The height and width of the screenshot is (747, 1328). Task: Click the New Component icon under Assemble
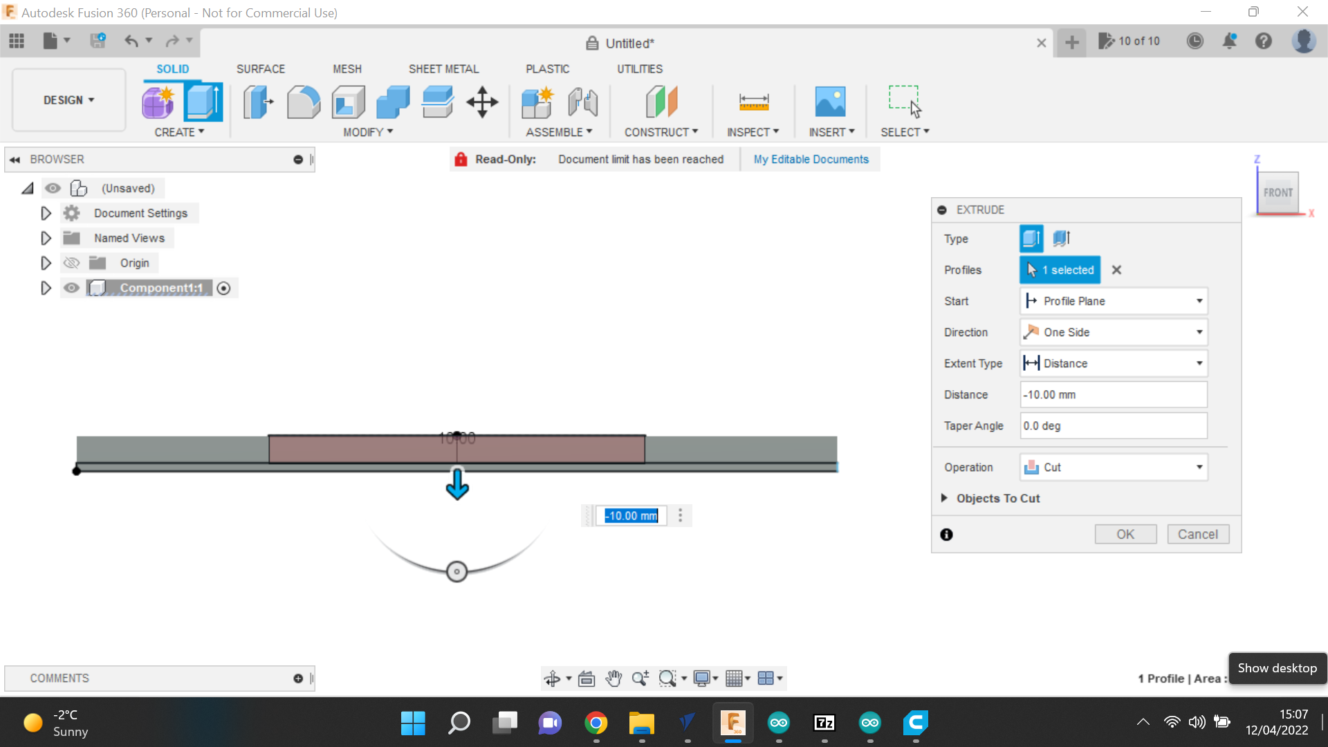coord(538,102)
